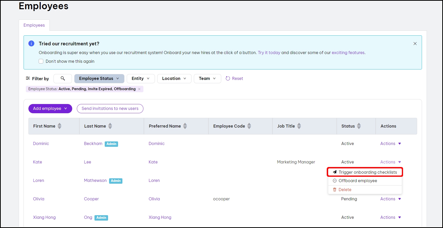
Task: Sort by First Name column
Action: pos(59,126)
